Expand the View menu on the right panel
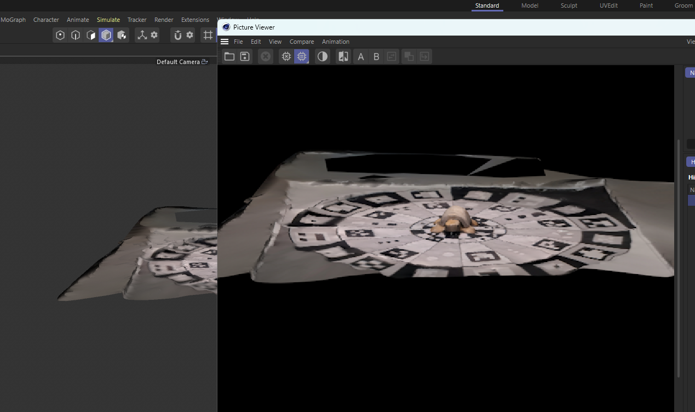Viewport: 695px width, 412px height. (x=690, y=41)
